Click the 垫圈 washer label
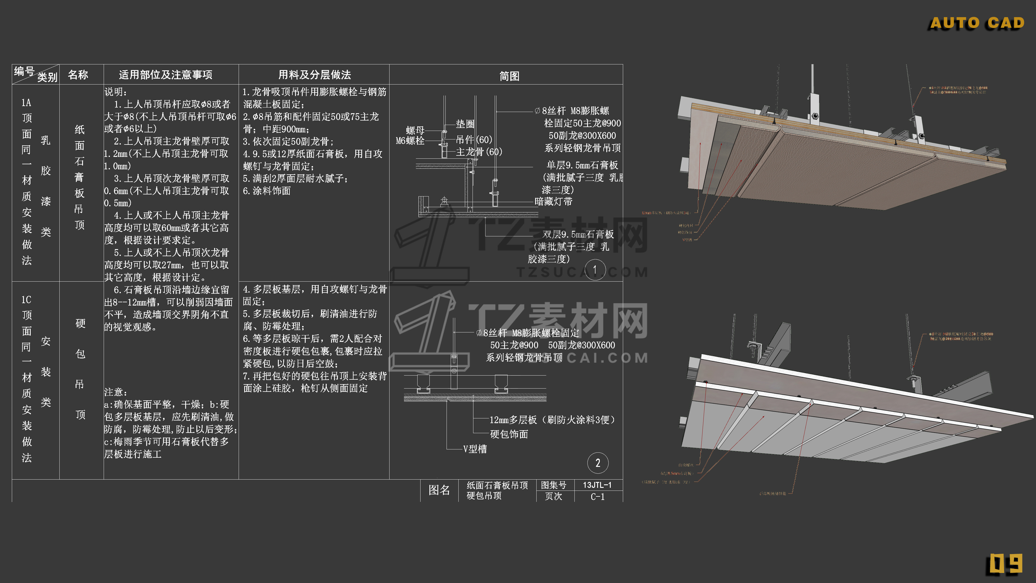Viewport: 1036px width, 583px height. [465, 124]
